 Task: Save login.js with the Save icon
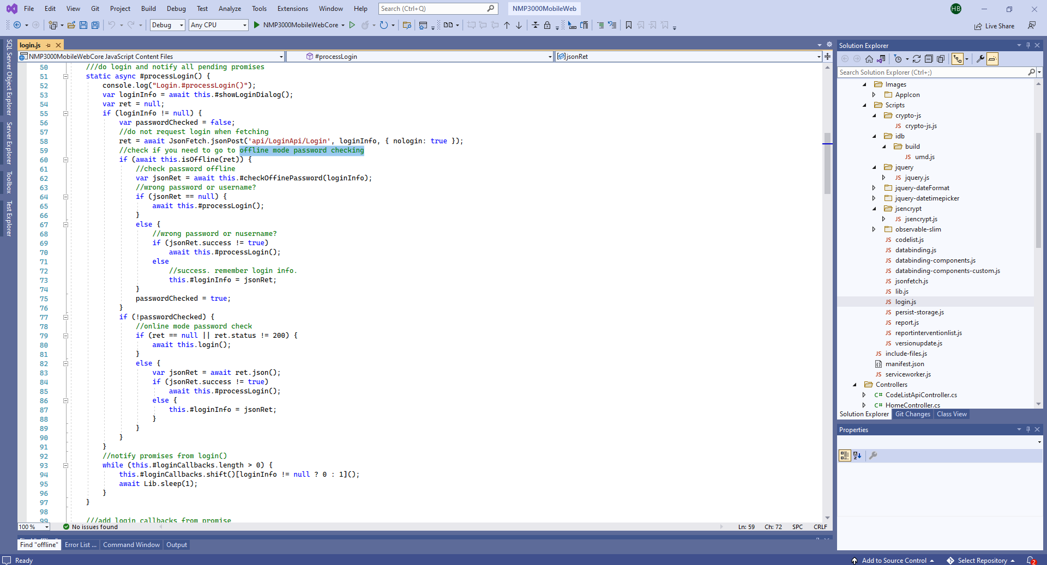[83, 25]
